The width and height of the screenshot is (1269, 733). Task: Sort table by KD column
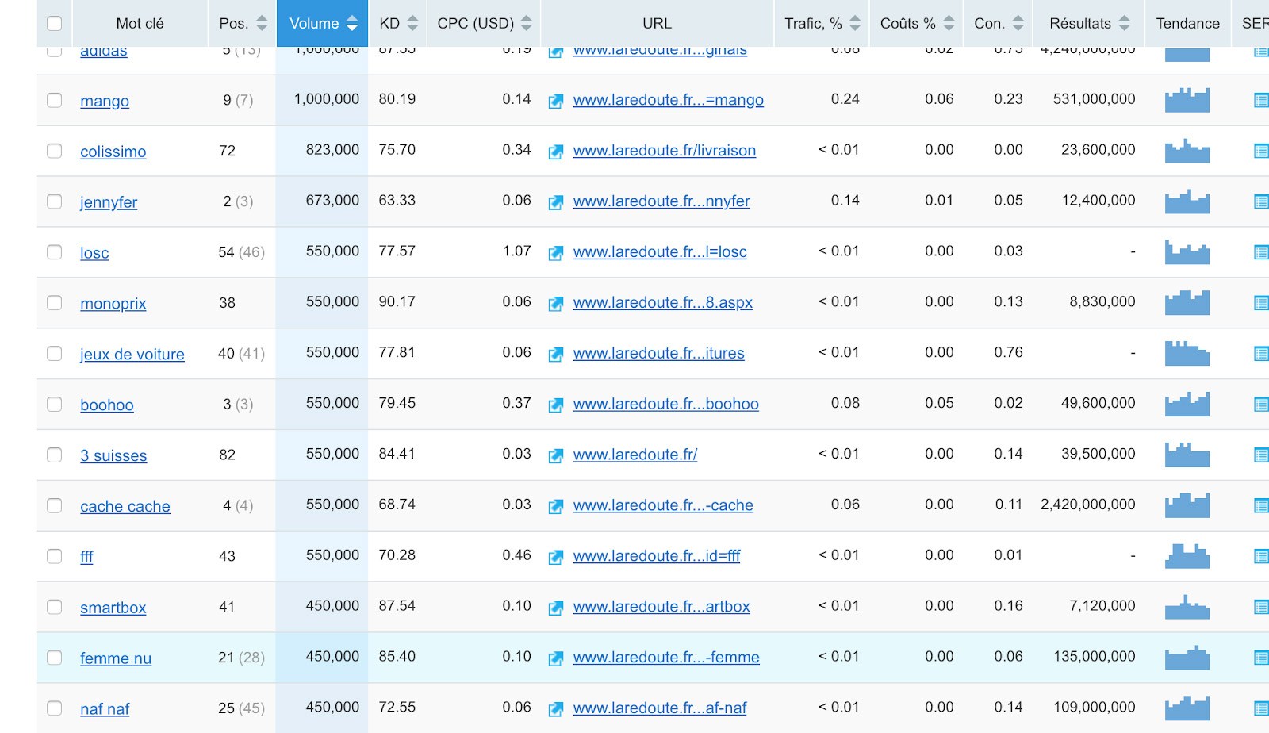point(397,24)
